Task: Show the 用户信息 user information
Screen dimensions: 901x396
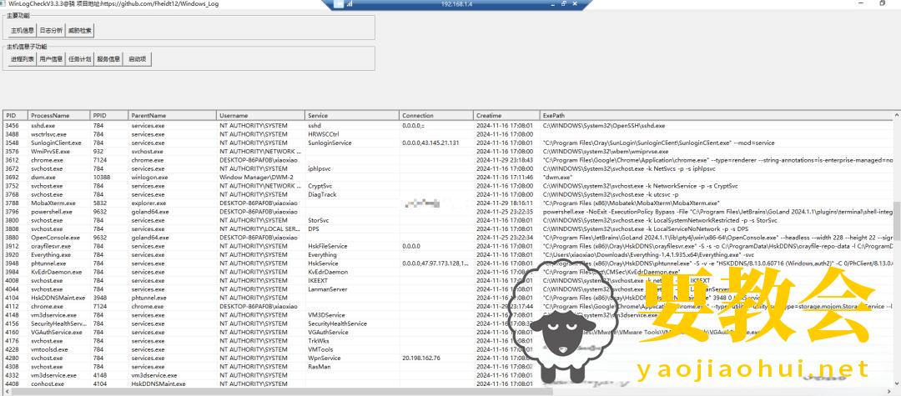Action: coord(51,59)
